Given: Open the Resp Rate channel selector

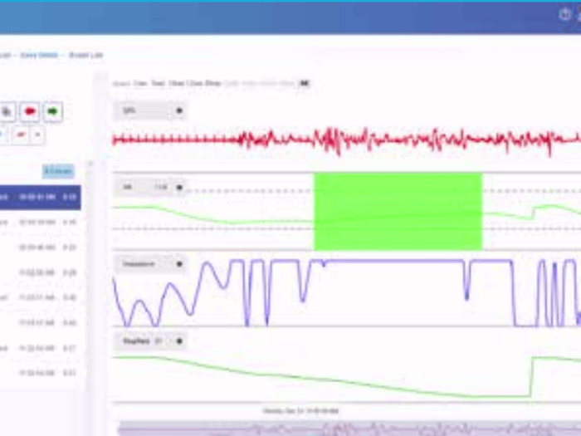Looking at the screenshot, I should click(x=149, y=341).
